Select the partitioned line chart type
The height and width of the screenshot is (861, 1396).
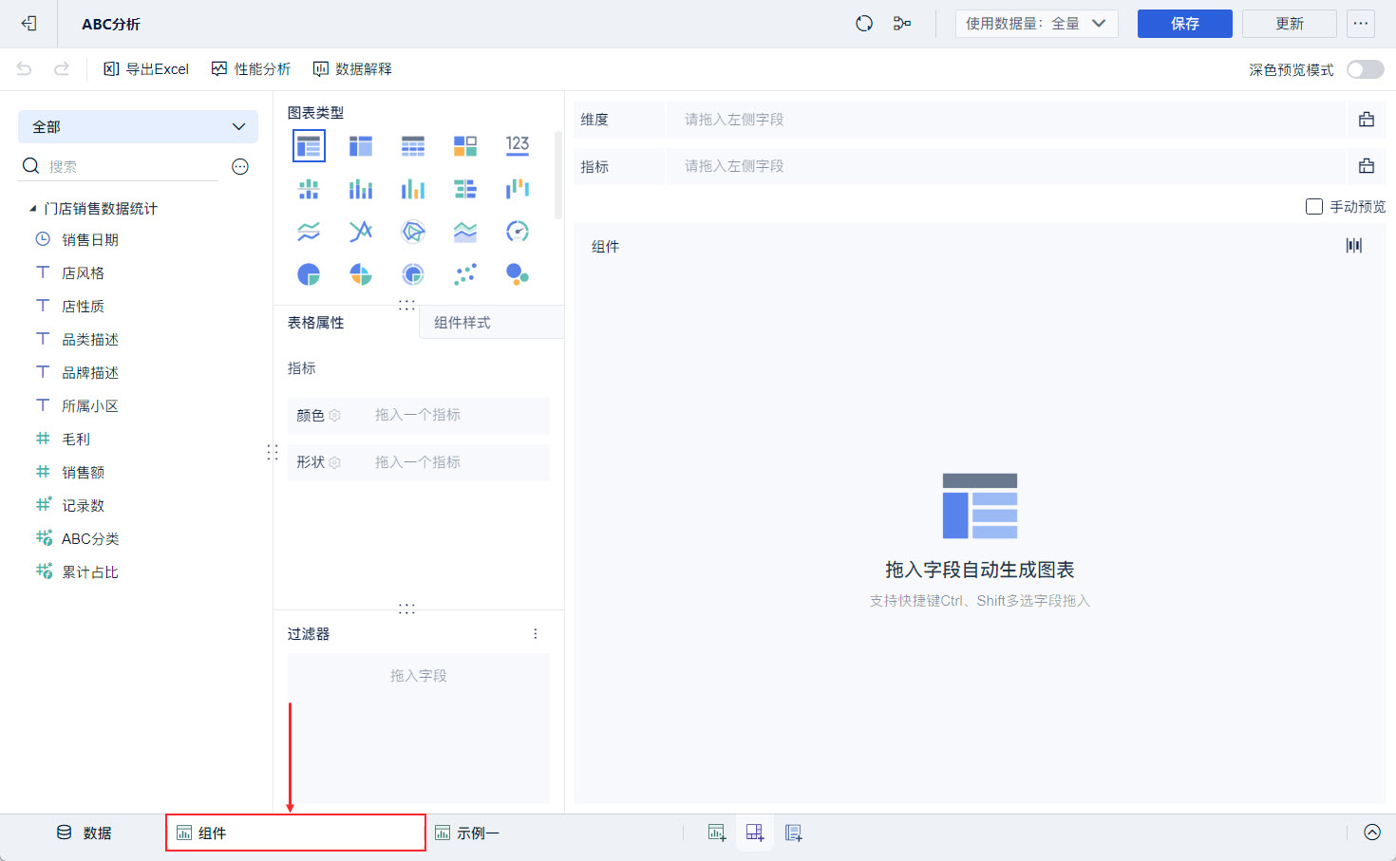click(x=309, y=232)
